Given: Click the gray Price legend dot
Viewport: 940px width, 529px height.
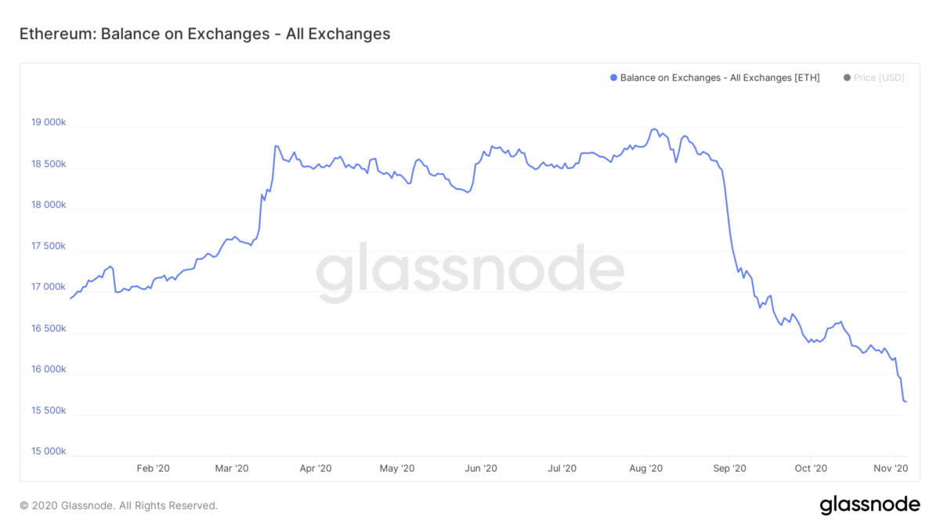Looking at the screenshot, I should (x=847, y=78).
